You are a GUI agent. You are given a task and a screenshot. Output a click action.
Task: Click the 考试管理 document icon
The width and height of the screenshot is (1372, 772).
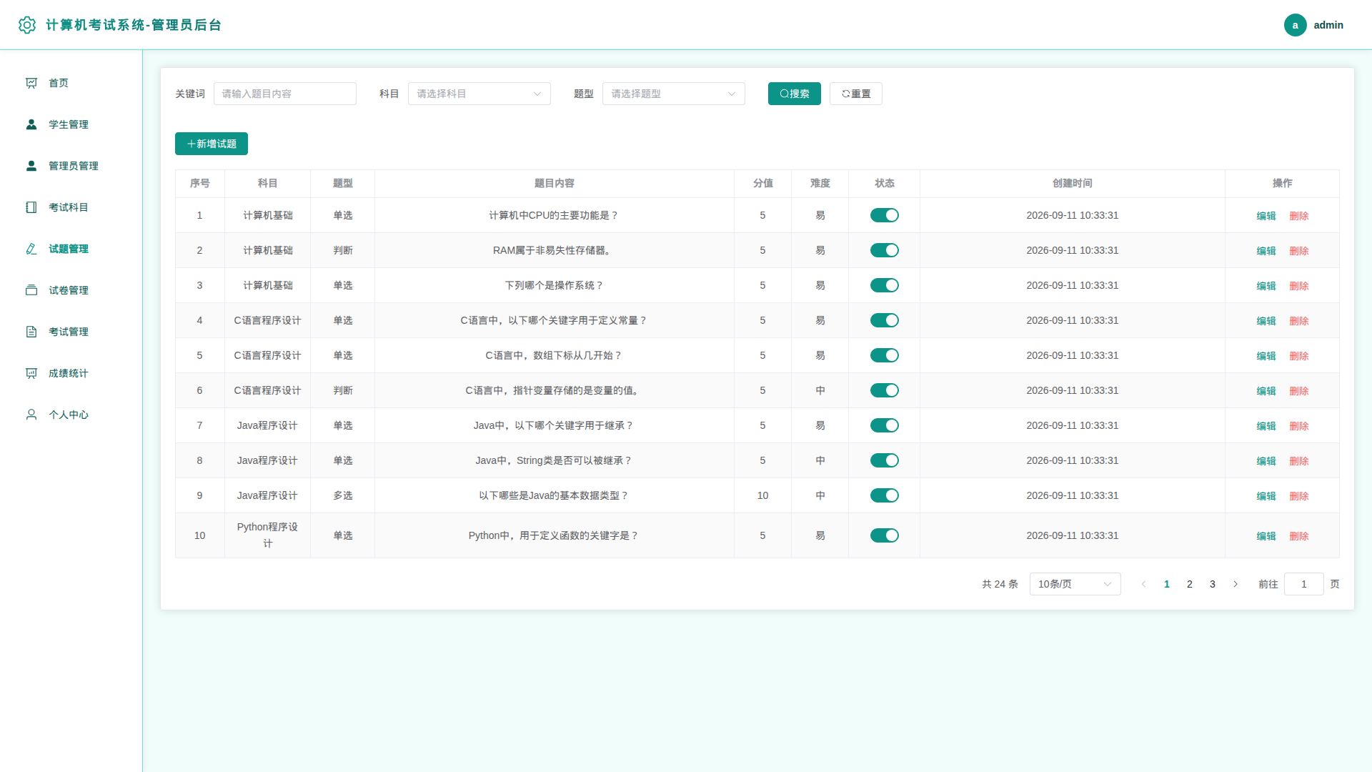tap(31, 332)
